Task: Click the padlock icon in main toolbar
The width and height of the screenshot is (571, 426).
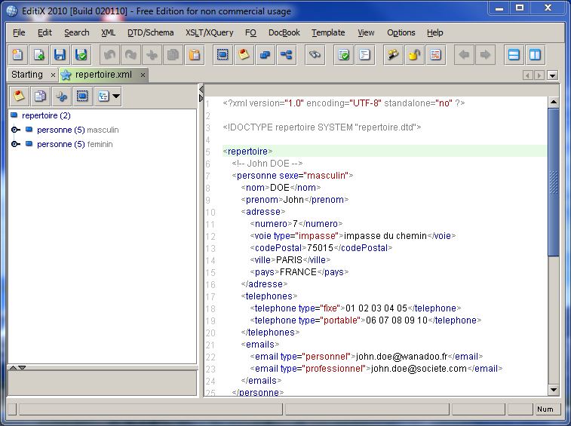Action: [414, 55]
